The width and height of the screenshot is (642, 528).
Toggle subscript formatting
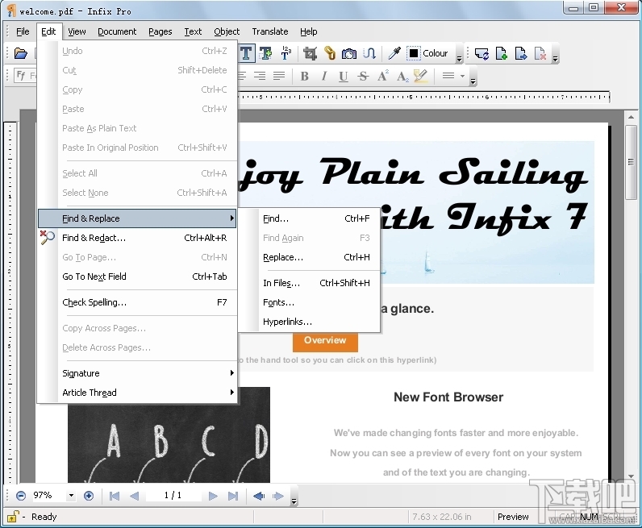tap(402, 76)
